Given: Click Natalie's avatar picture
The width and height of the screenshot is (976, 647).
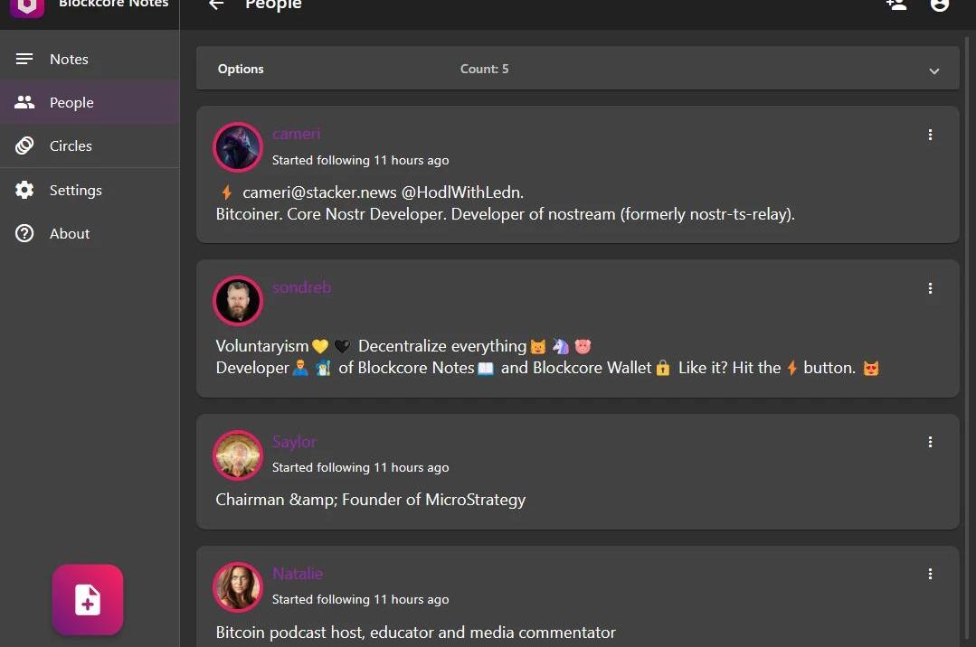Looking at the screenshot, I should (x=238, y=586).
